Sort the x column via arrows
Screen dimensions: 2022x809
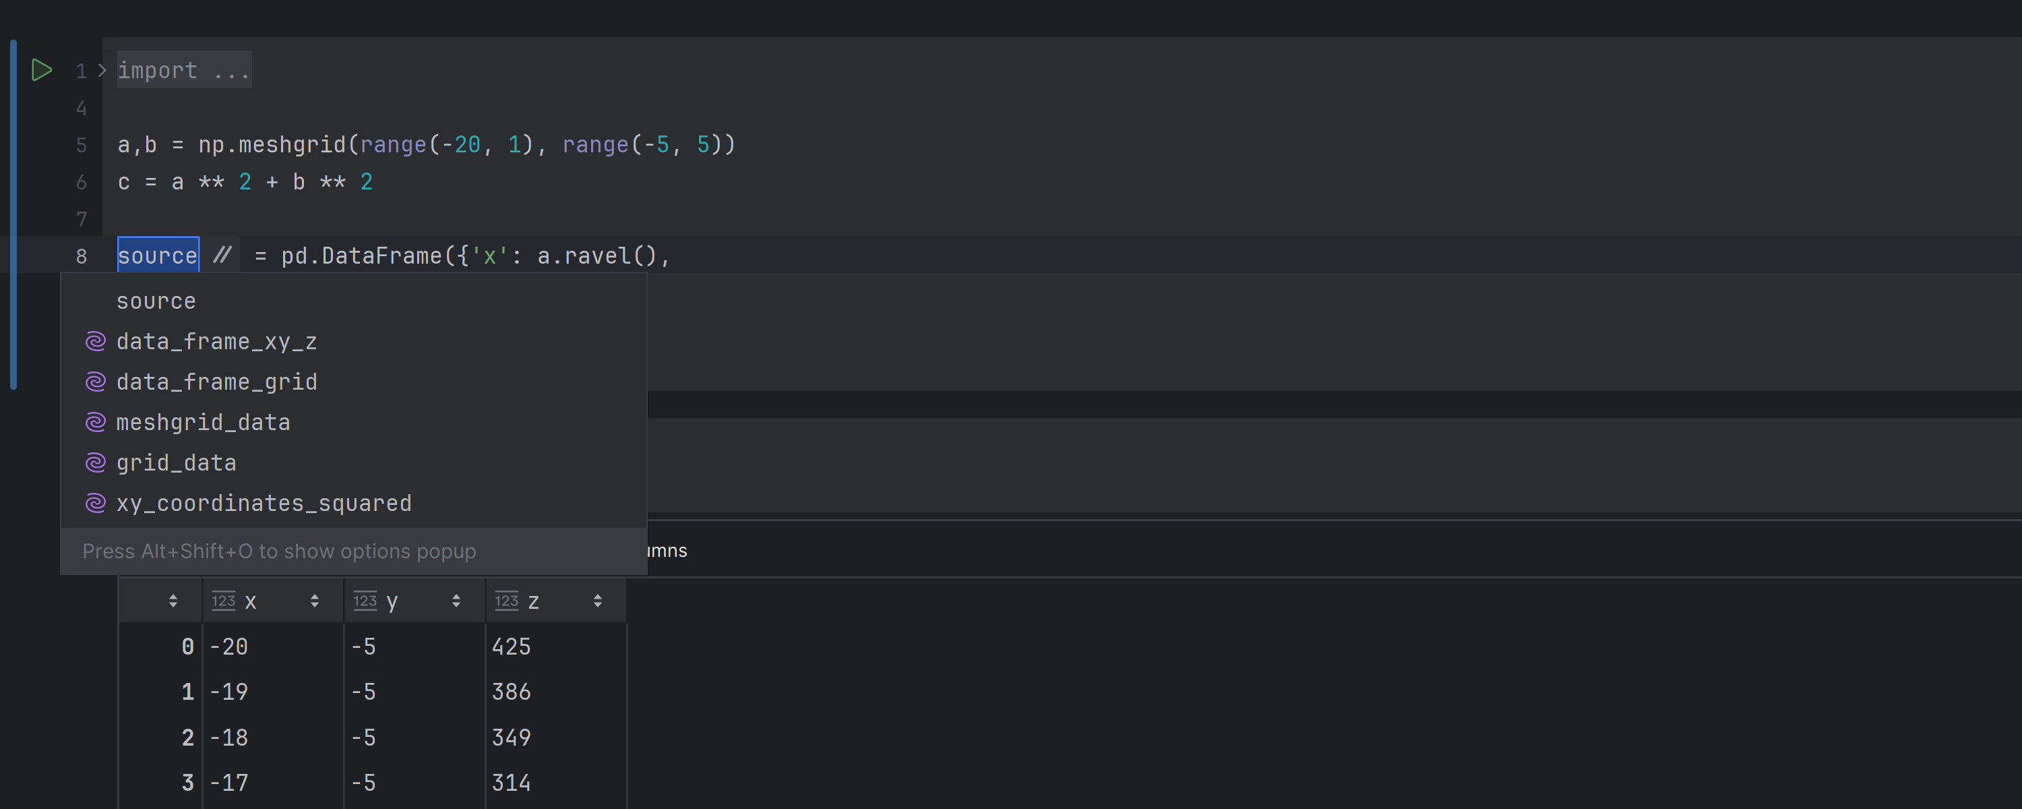coord(314,601)
